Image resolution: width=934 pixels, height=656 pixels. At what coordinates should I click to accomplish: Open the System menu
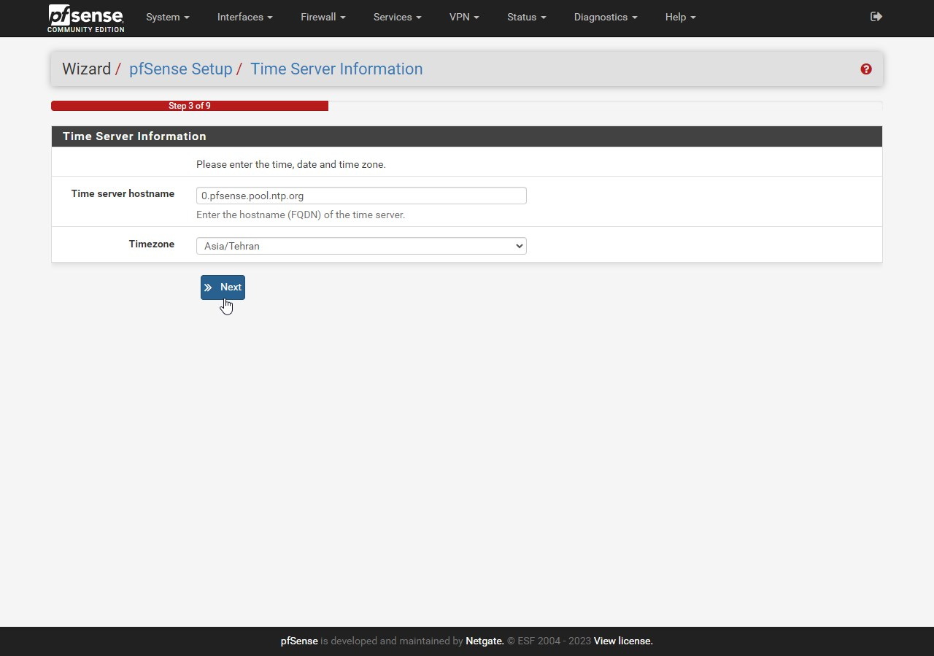167,17
